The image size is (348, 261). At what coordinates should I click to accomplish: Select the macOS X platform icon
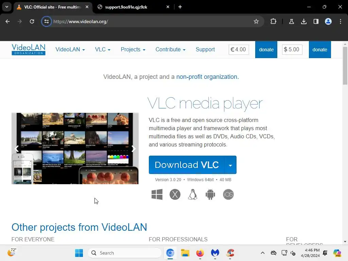click(x=175, y=194)
